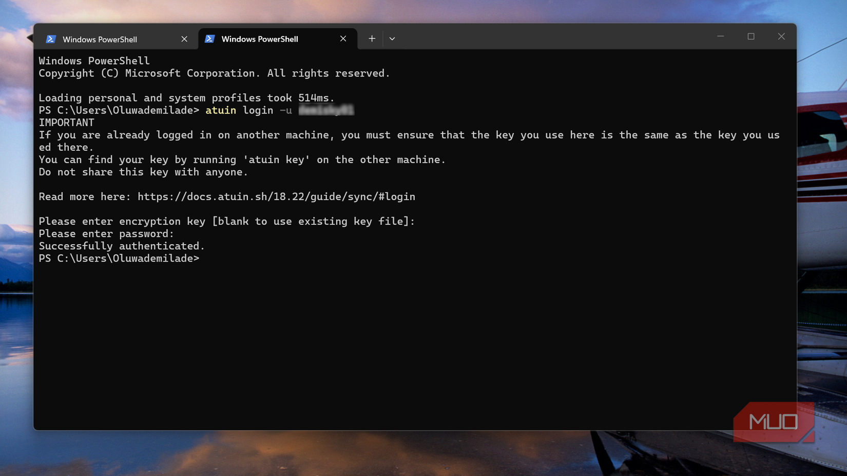This screenshot has height=476, width=847.
Task: Click the 'atuin' command text
Action: 221,110
